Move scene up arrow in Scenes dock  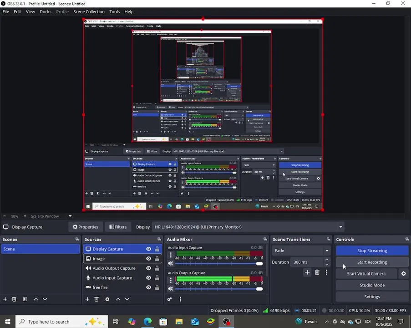coord(36,299)
